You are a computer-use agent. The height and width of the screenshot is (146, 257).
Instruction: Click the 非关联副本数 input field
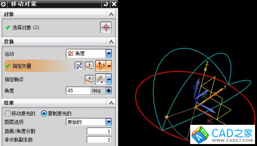pos(99,140)
